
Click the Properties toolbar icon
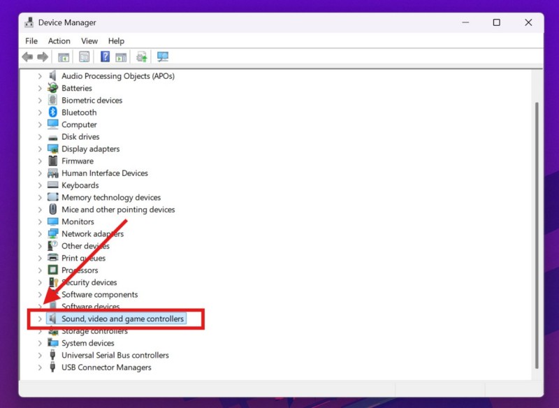coord(84,57)
